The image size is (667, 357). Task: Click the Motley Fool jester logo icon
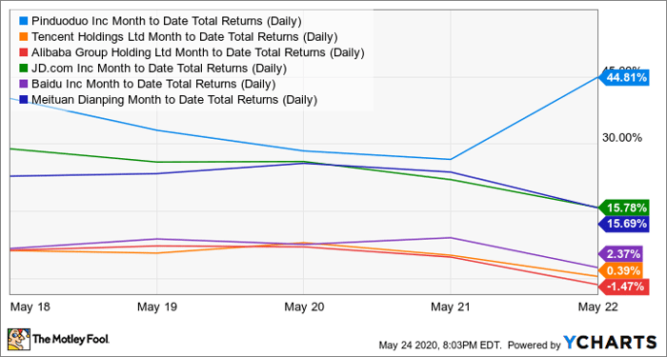19,339
